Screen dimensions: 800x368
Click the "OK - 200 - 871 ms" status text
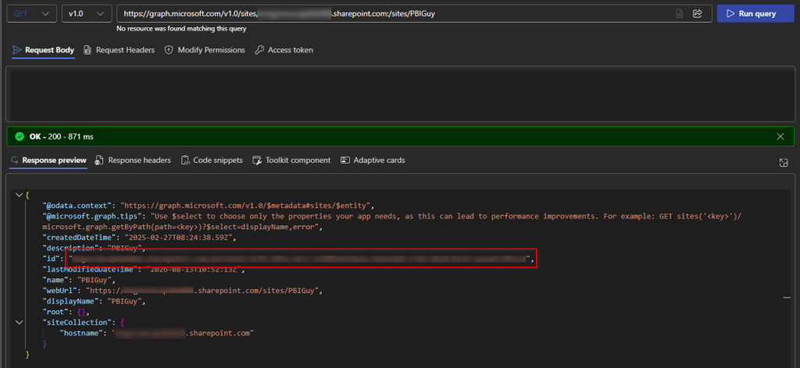tap(61, 136)
